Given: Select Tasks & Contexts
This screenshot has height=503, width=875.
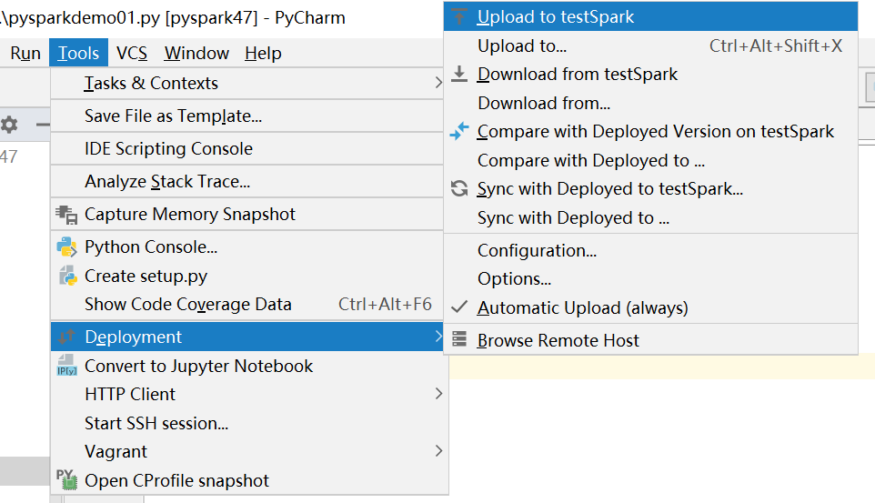Looking at the screenshot, I should [x=247, y=83].
